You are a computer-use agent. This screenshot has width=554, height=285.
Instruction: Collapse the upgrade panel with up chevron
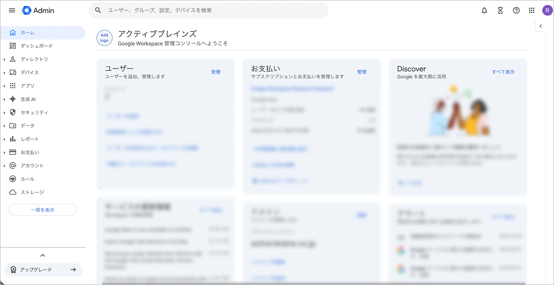(x=43, y=255)
